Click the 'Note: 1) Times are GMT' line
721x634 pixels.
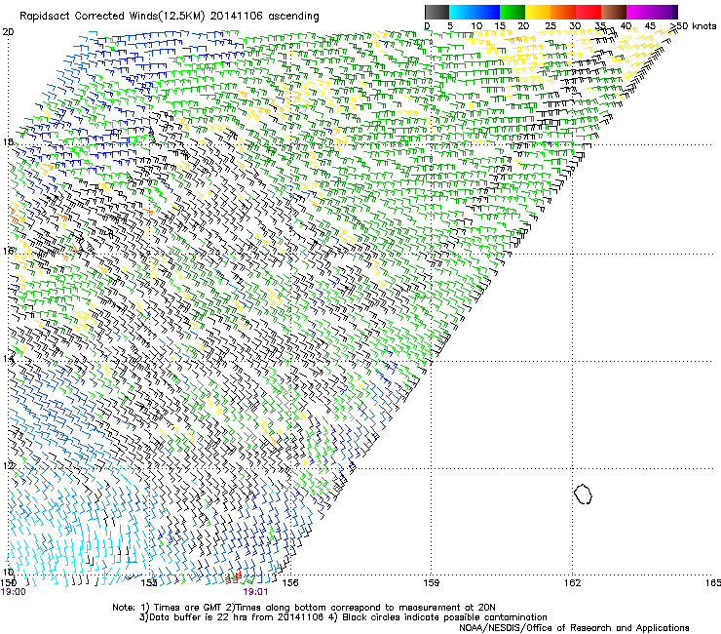[303, 608]
